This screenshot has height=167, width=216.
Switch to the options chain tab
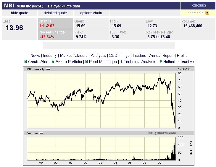[x=91, y=13]
